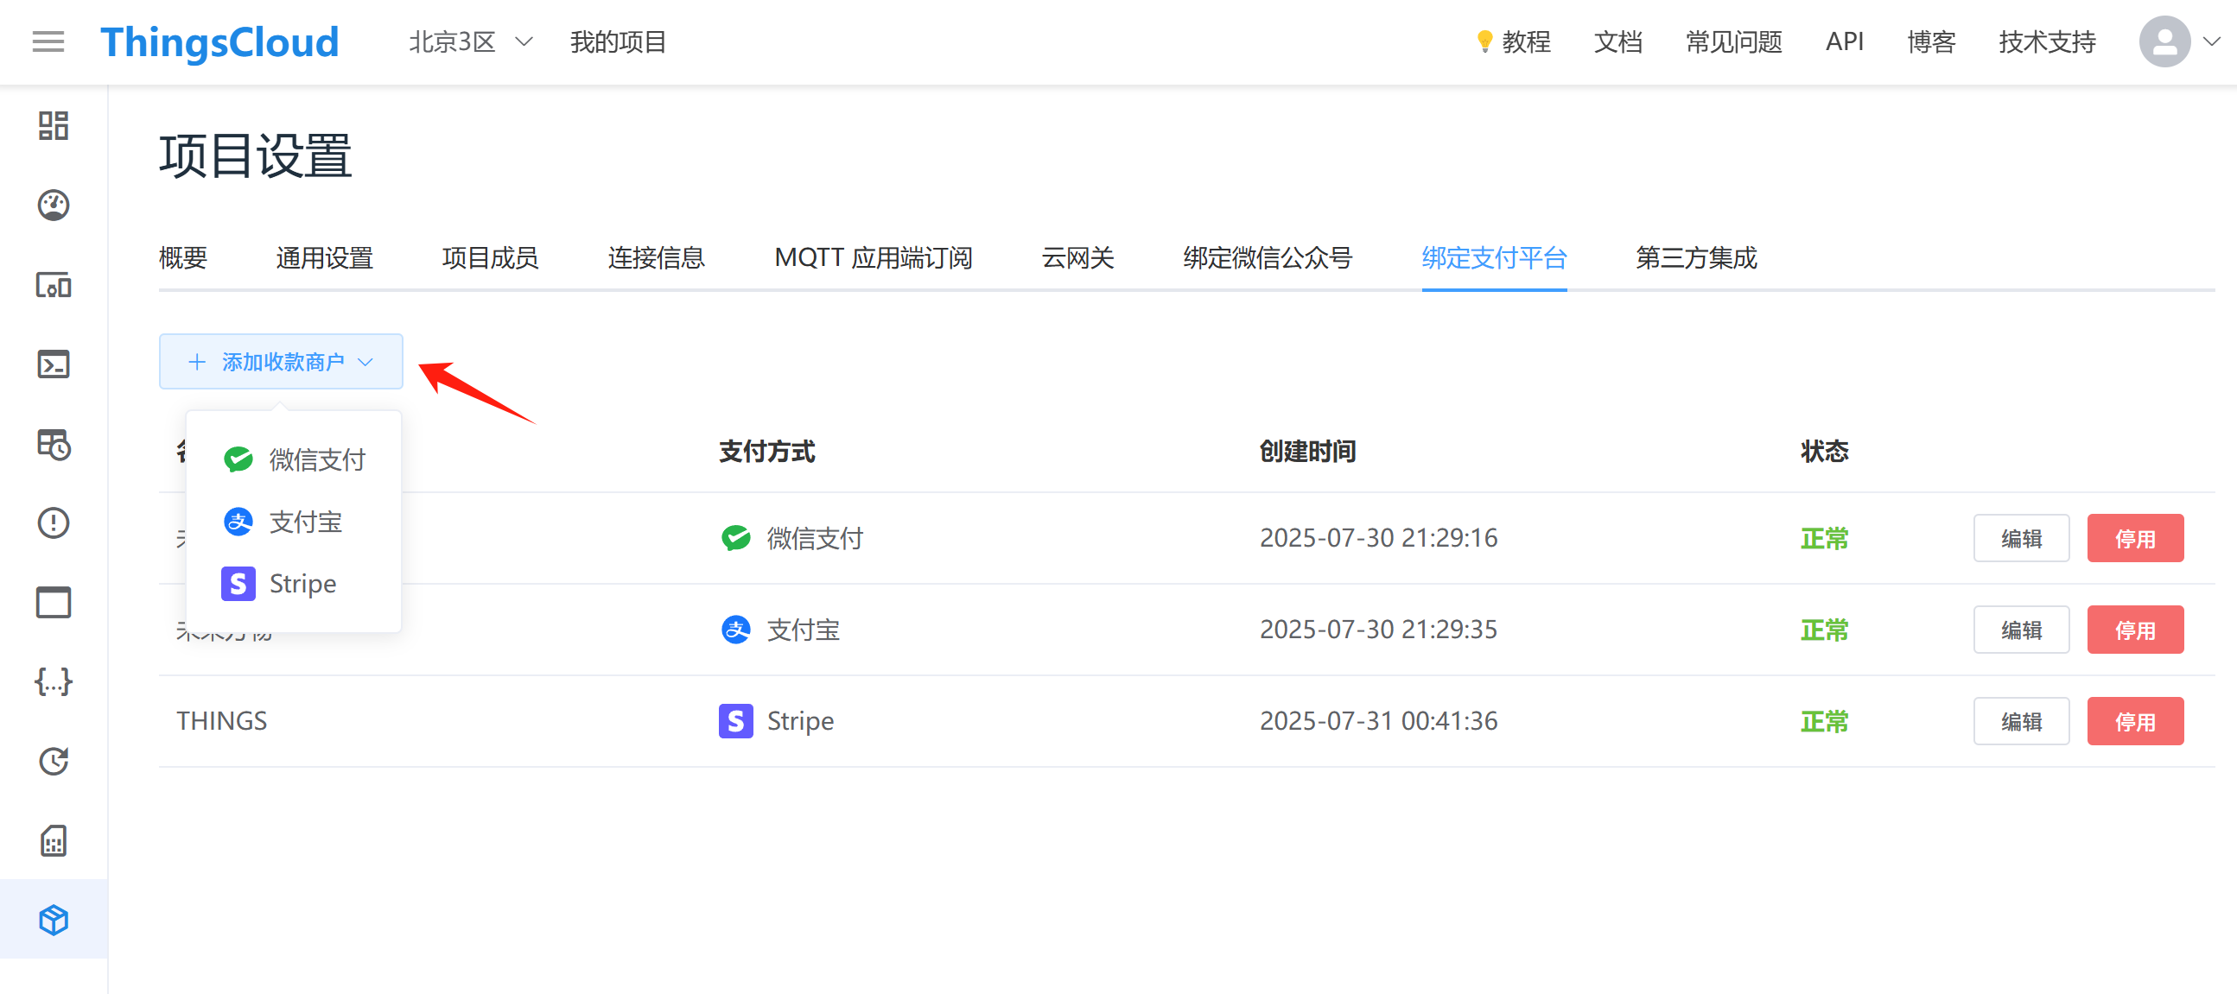Click the ThingsCloud logo
The image size is (2237, 994).
click(x=219, y=41)
